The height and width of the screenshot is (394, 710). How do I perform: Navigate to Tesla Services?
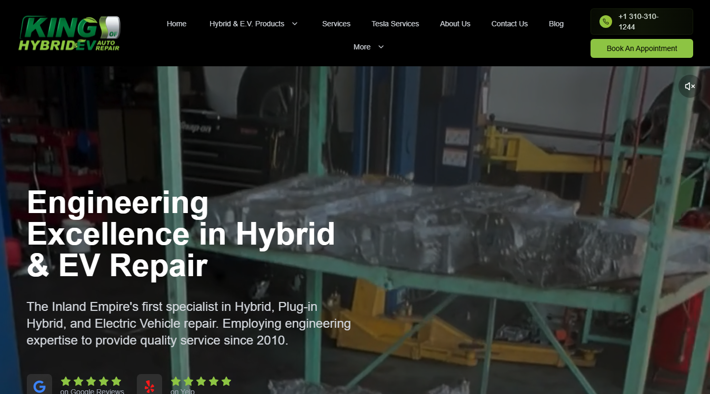[x=395, y=24]
